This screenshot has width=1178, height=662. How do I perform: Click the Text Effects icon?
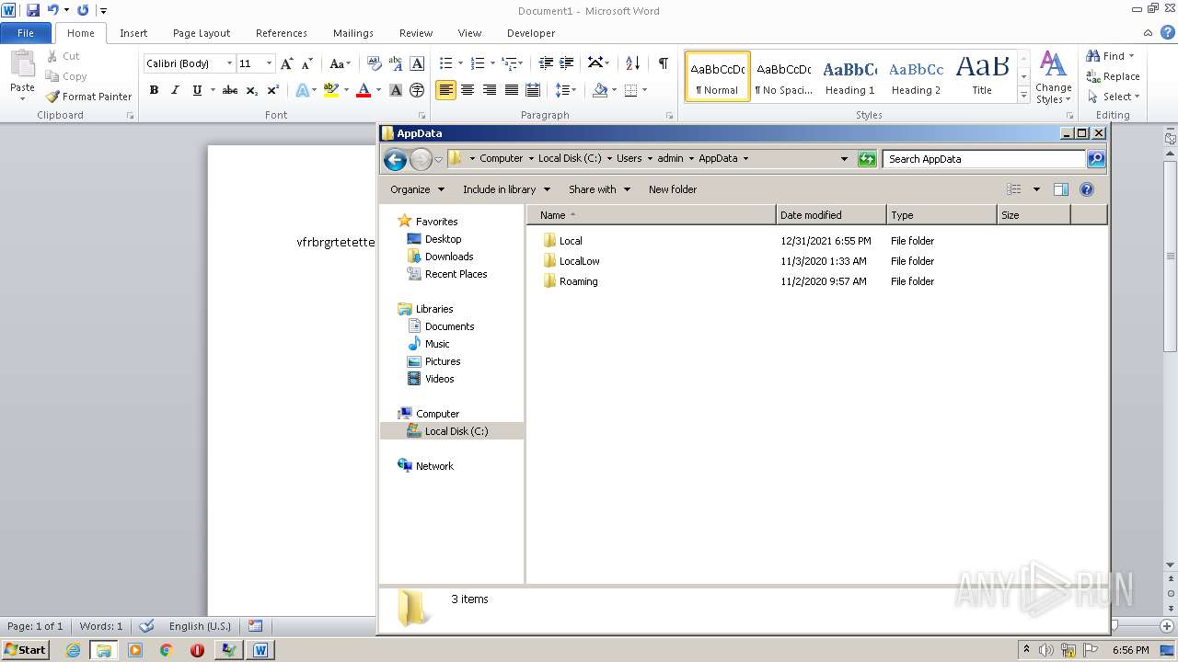click(301, 90)
